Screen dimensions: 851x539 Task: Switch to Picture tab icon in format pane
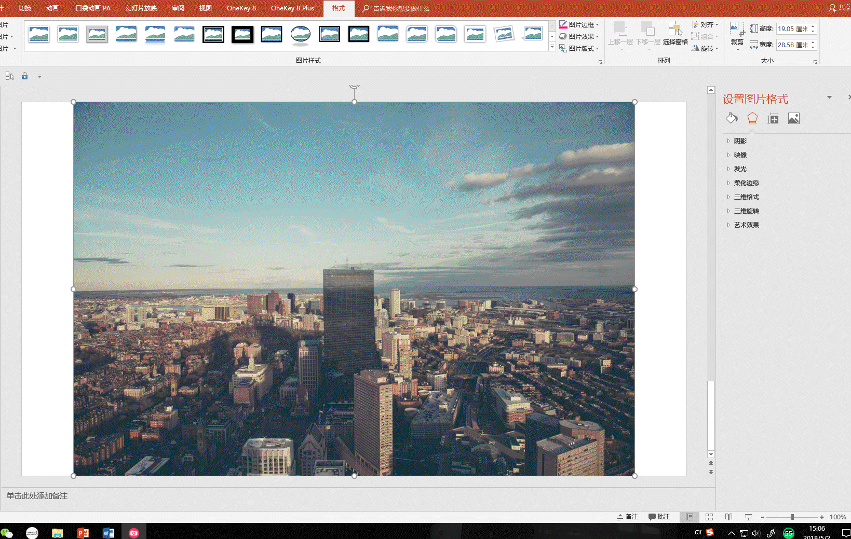pyautogui.click(x=794, y=119)
